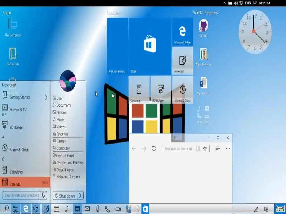The image size is (286, 214).
Task: Open Devices and Printers entry
Action: 68,162
